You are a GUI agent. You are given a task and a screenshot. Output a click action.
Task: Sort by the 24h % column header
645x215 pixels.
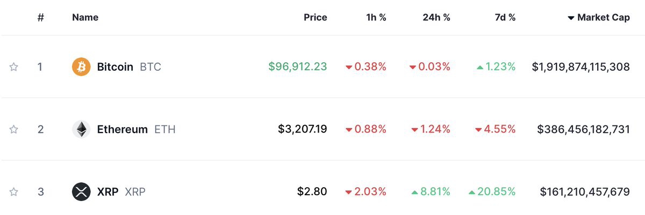(x=436, y=17)
